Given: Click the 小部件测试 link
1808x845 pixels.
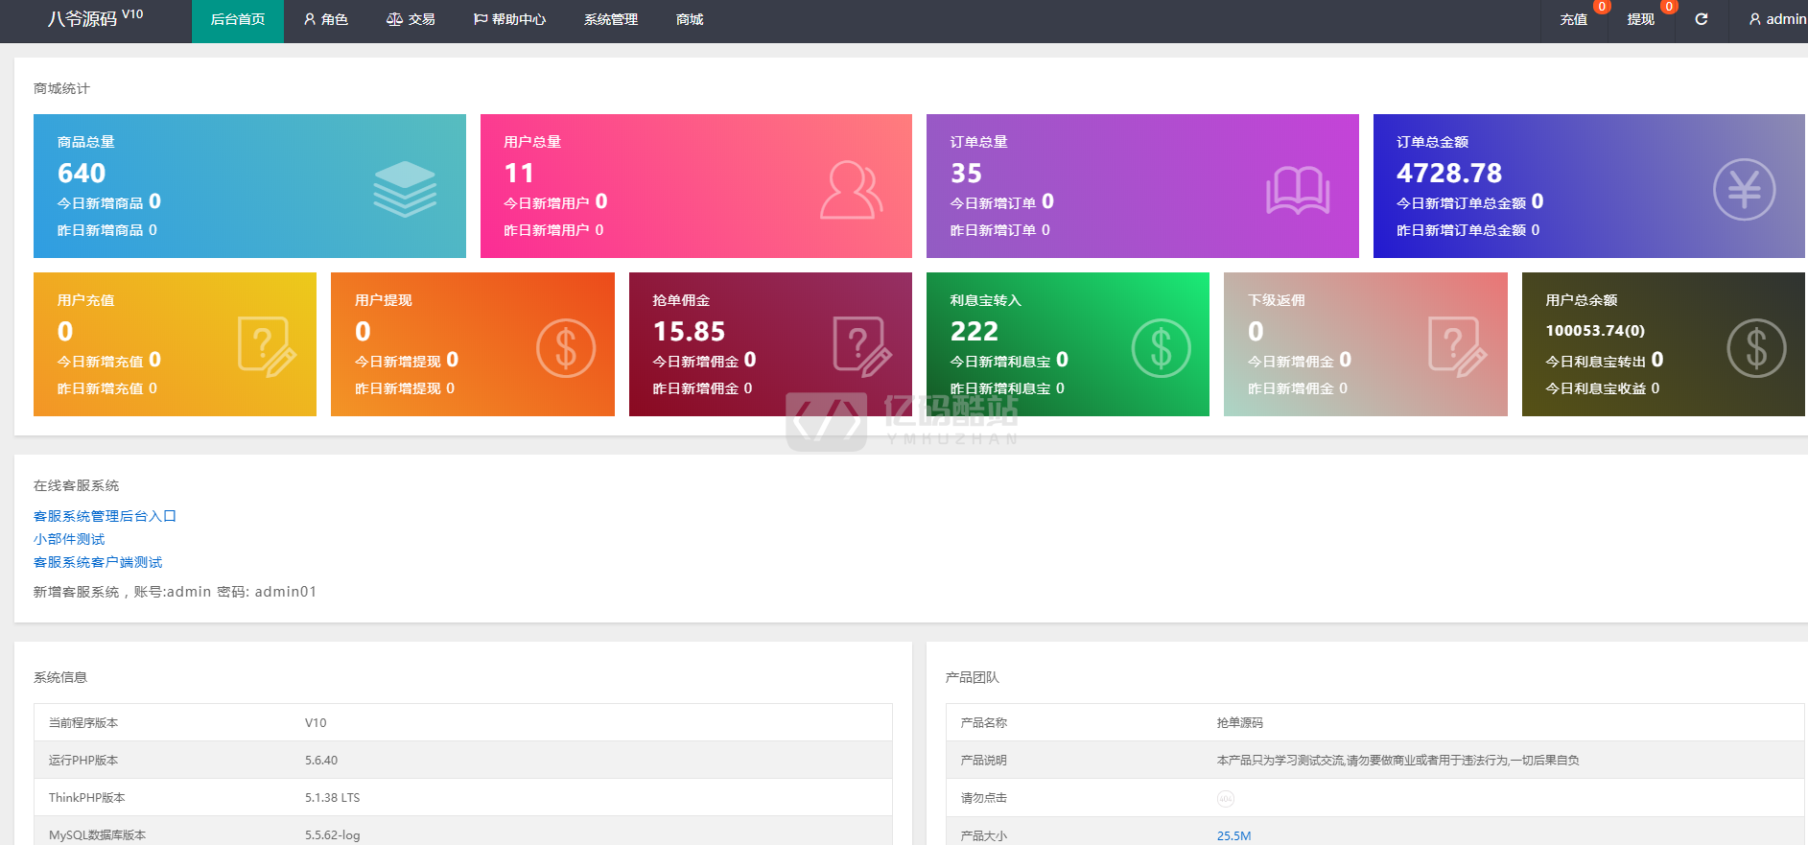Looking at the screenshot, I should coord(69,539).
